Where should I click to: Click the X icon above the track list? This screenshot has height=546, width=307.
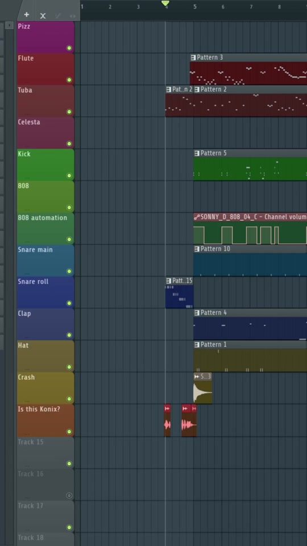click(43, 16)
